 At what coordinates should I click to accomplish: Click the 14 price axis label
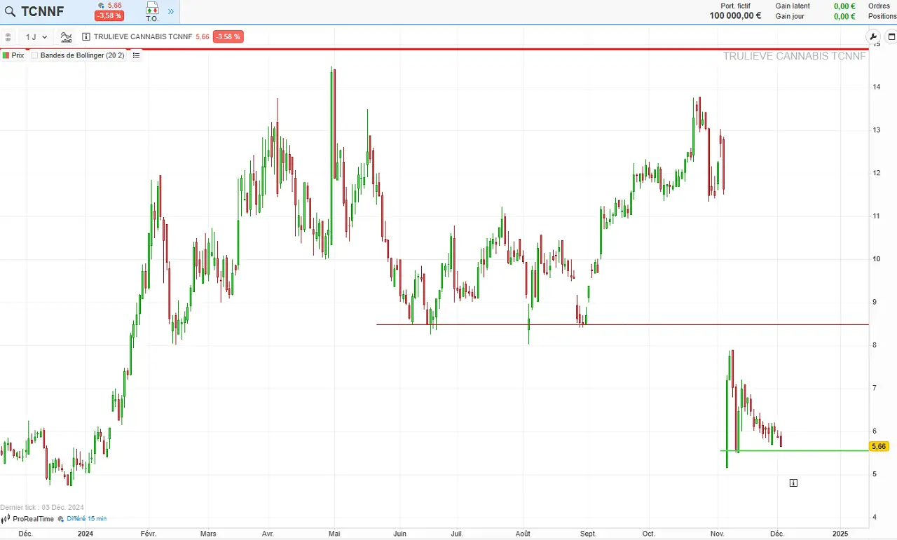[x=876, y=87]
